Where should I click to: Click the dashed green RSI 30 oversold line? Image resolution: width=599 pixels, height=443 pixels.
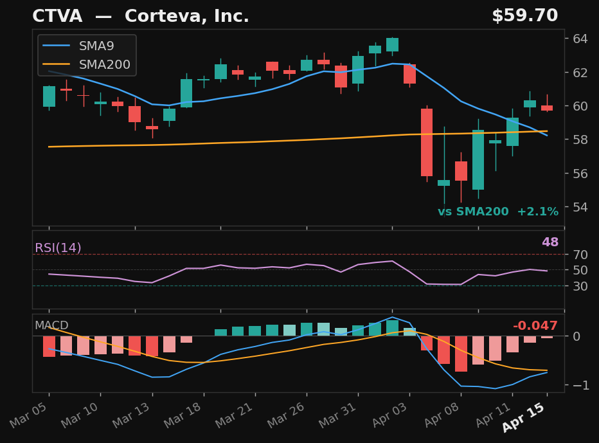(x=298, y=285)
